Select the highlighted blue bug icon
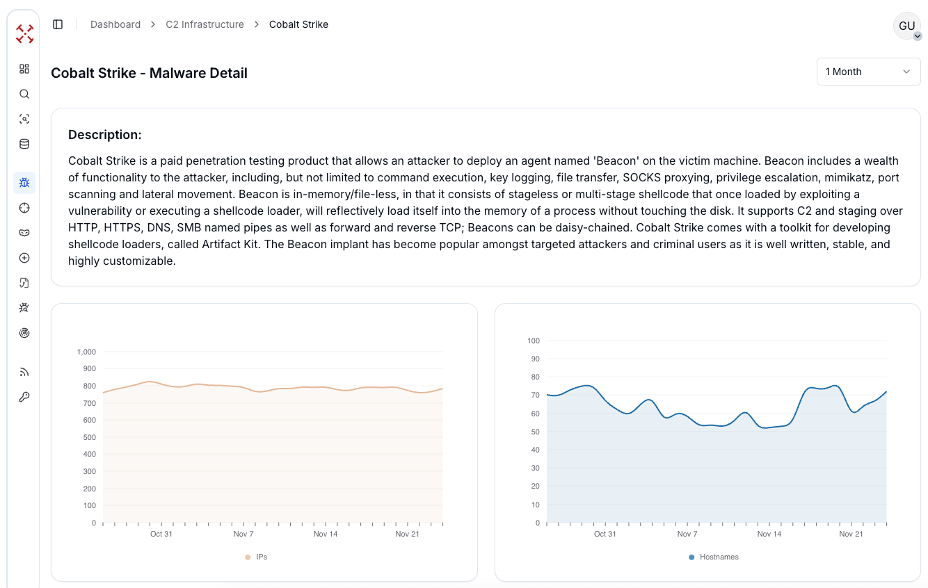 point(24,183)
